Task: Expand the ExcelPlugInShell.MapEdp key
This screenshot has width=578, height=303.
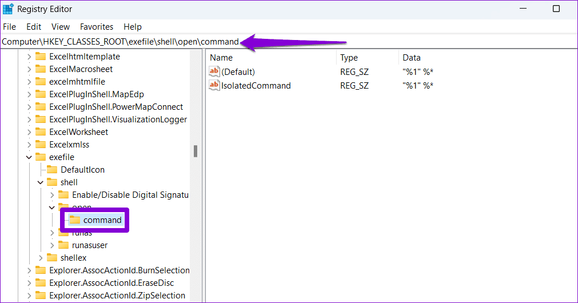Action: point(29,94)
